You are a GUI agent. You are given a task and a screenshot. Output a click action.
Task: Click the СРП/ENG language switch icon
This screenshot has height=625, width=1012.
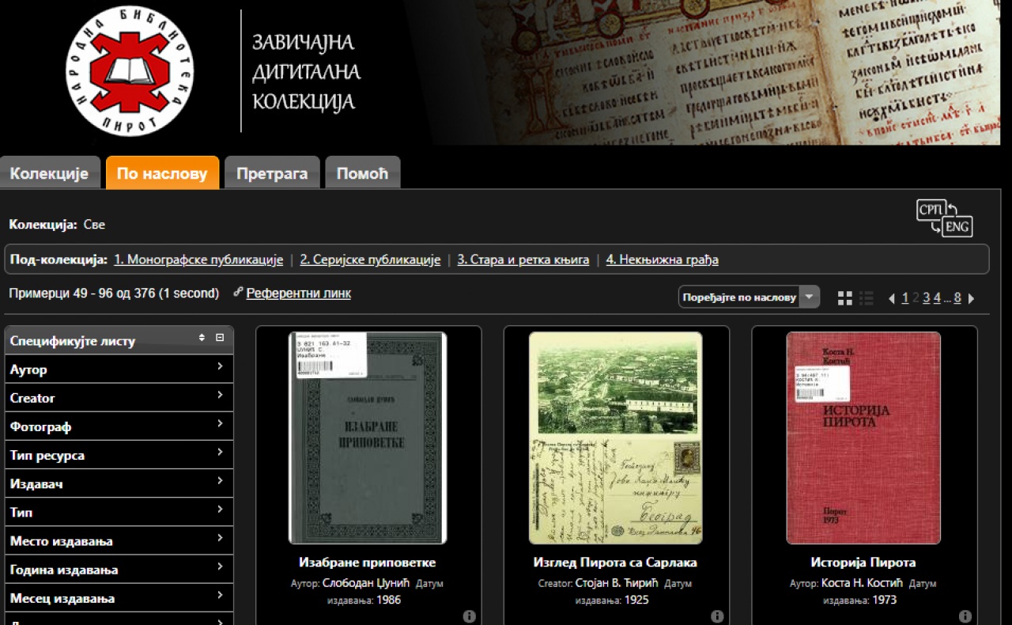944,218
